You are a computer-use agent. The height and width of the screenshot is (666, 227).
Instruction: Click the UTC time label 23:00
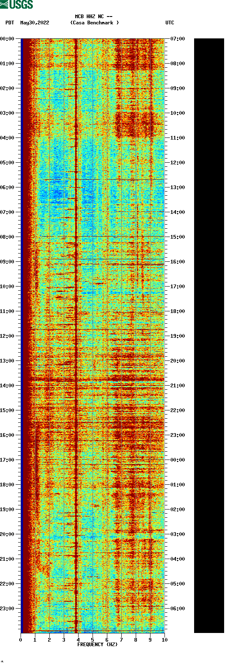click(178, 435)
